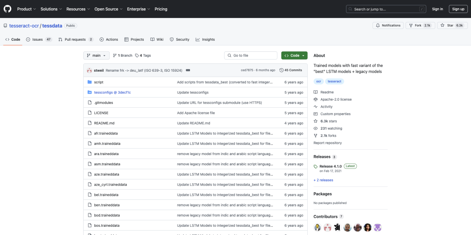The width and height of the screenshot is (471, 235).
Task: Open the README.md file
Action: [x=104, y=123]
